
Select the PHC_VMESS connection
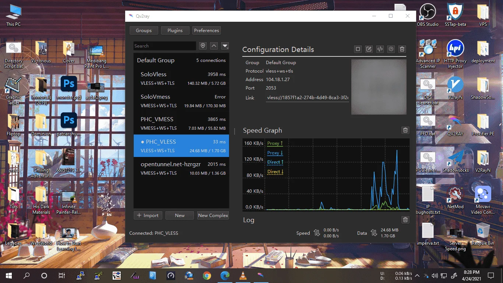point(181,123)
